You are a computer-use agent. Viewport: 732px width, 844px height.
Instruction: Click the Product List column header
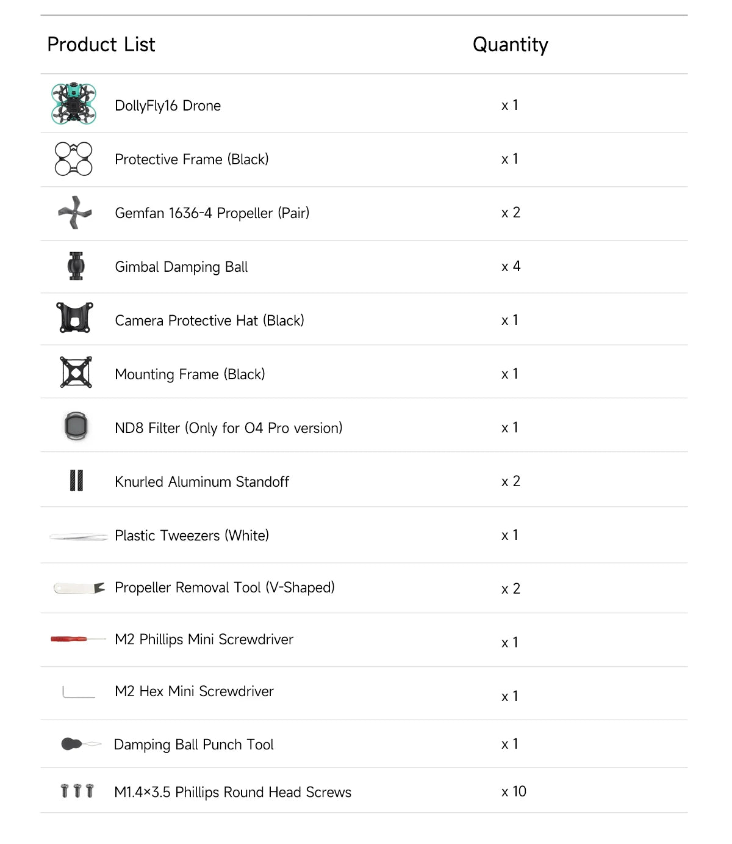click(101, 45)
